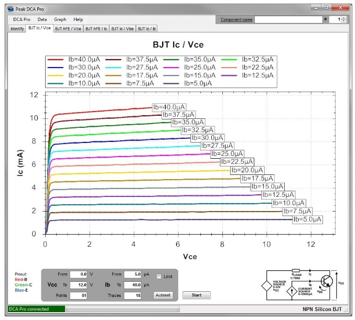Click the Component name input field
The image size is (355, 320).
click(x=287, y=19)
